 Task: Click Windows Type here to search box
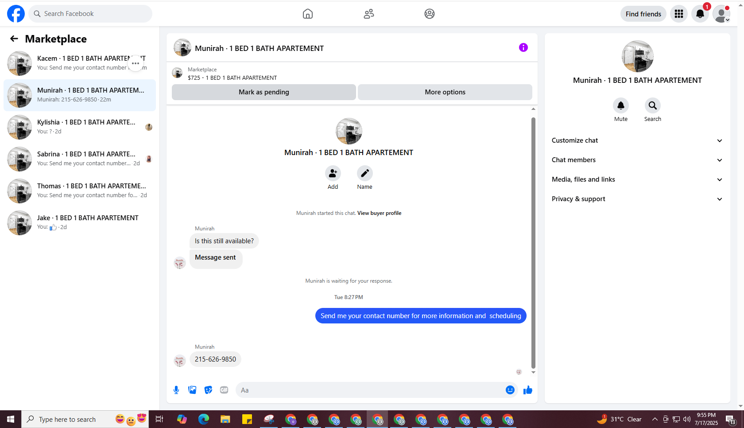[85, 419]
